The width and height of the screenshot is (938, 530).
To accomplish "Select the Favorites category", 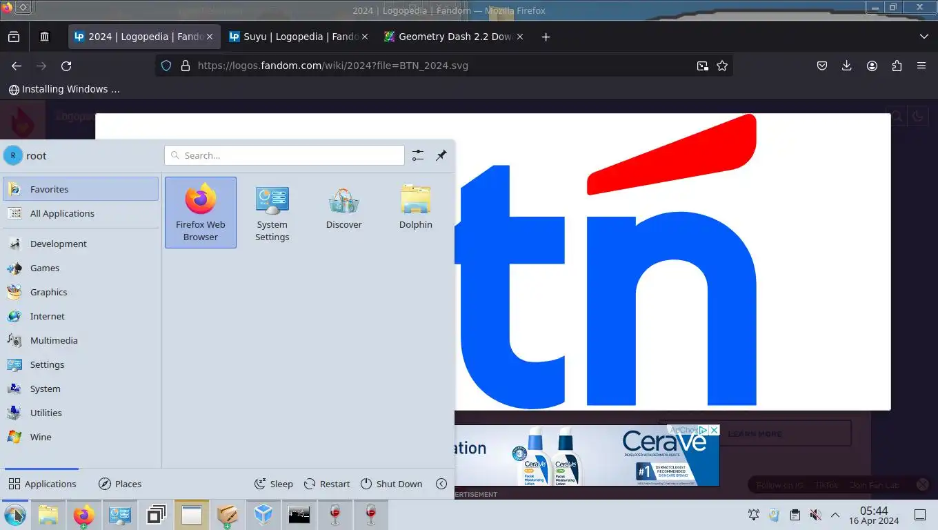I will (x=81, y=189).
